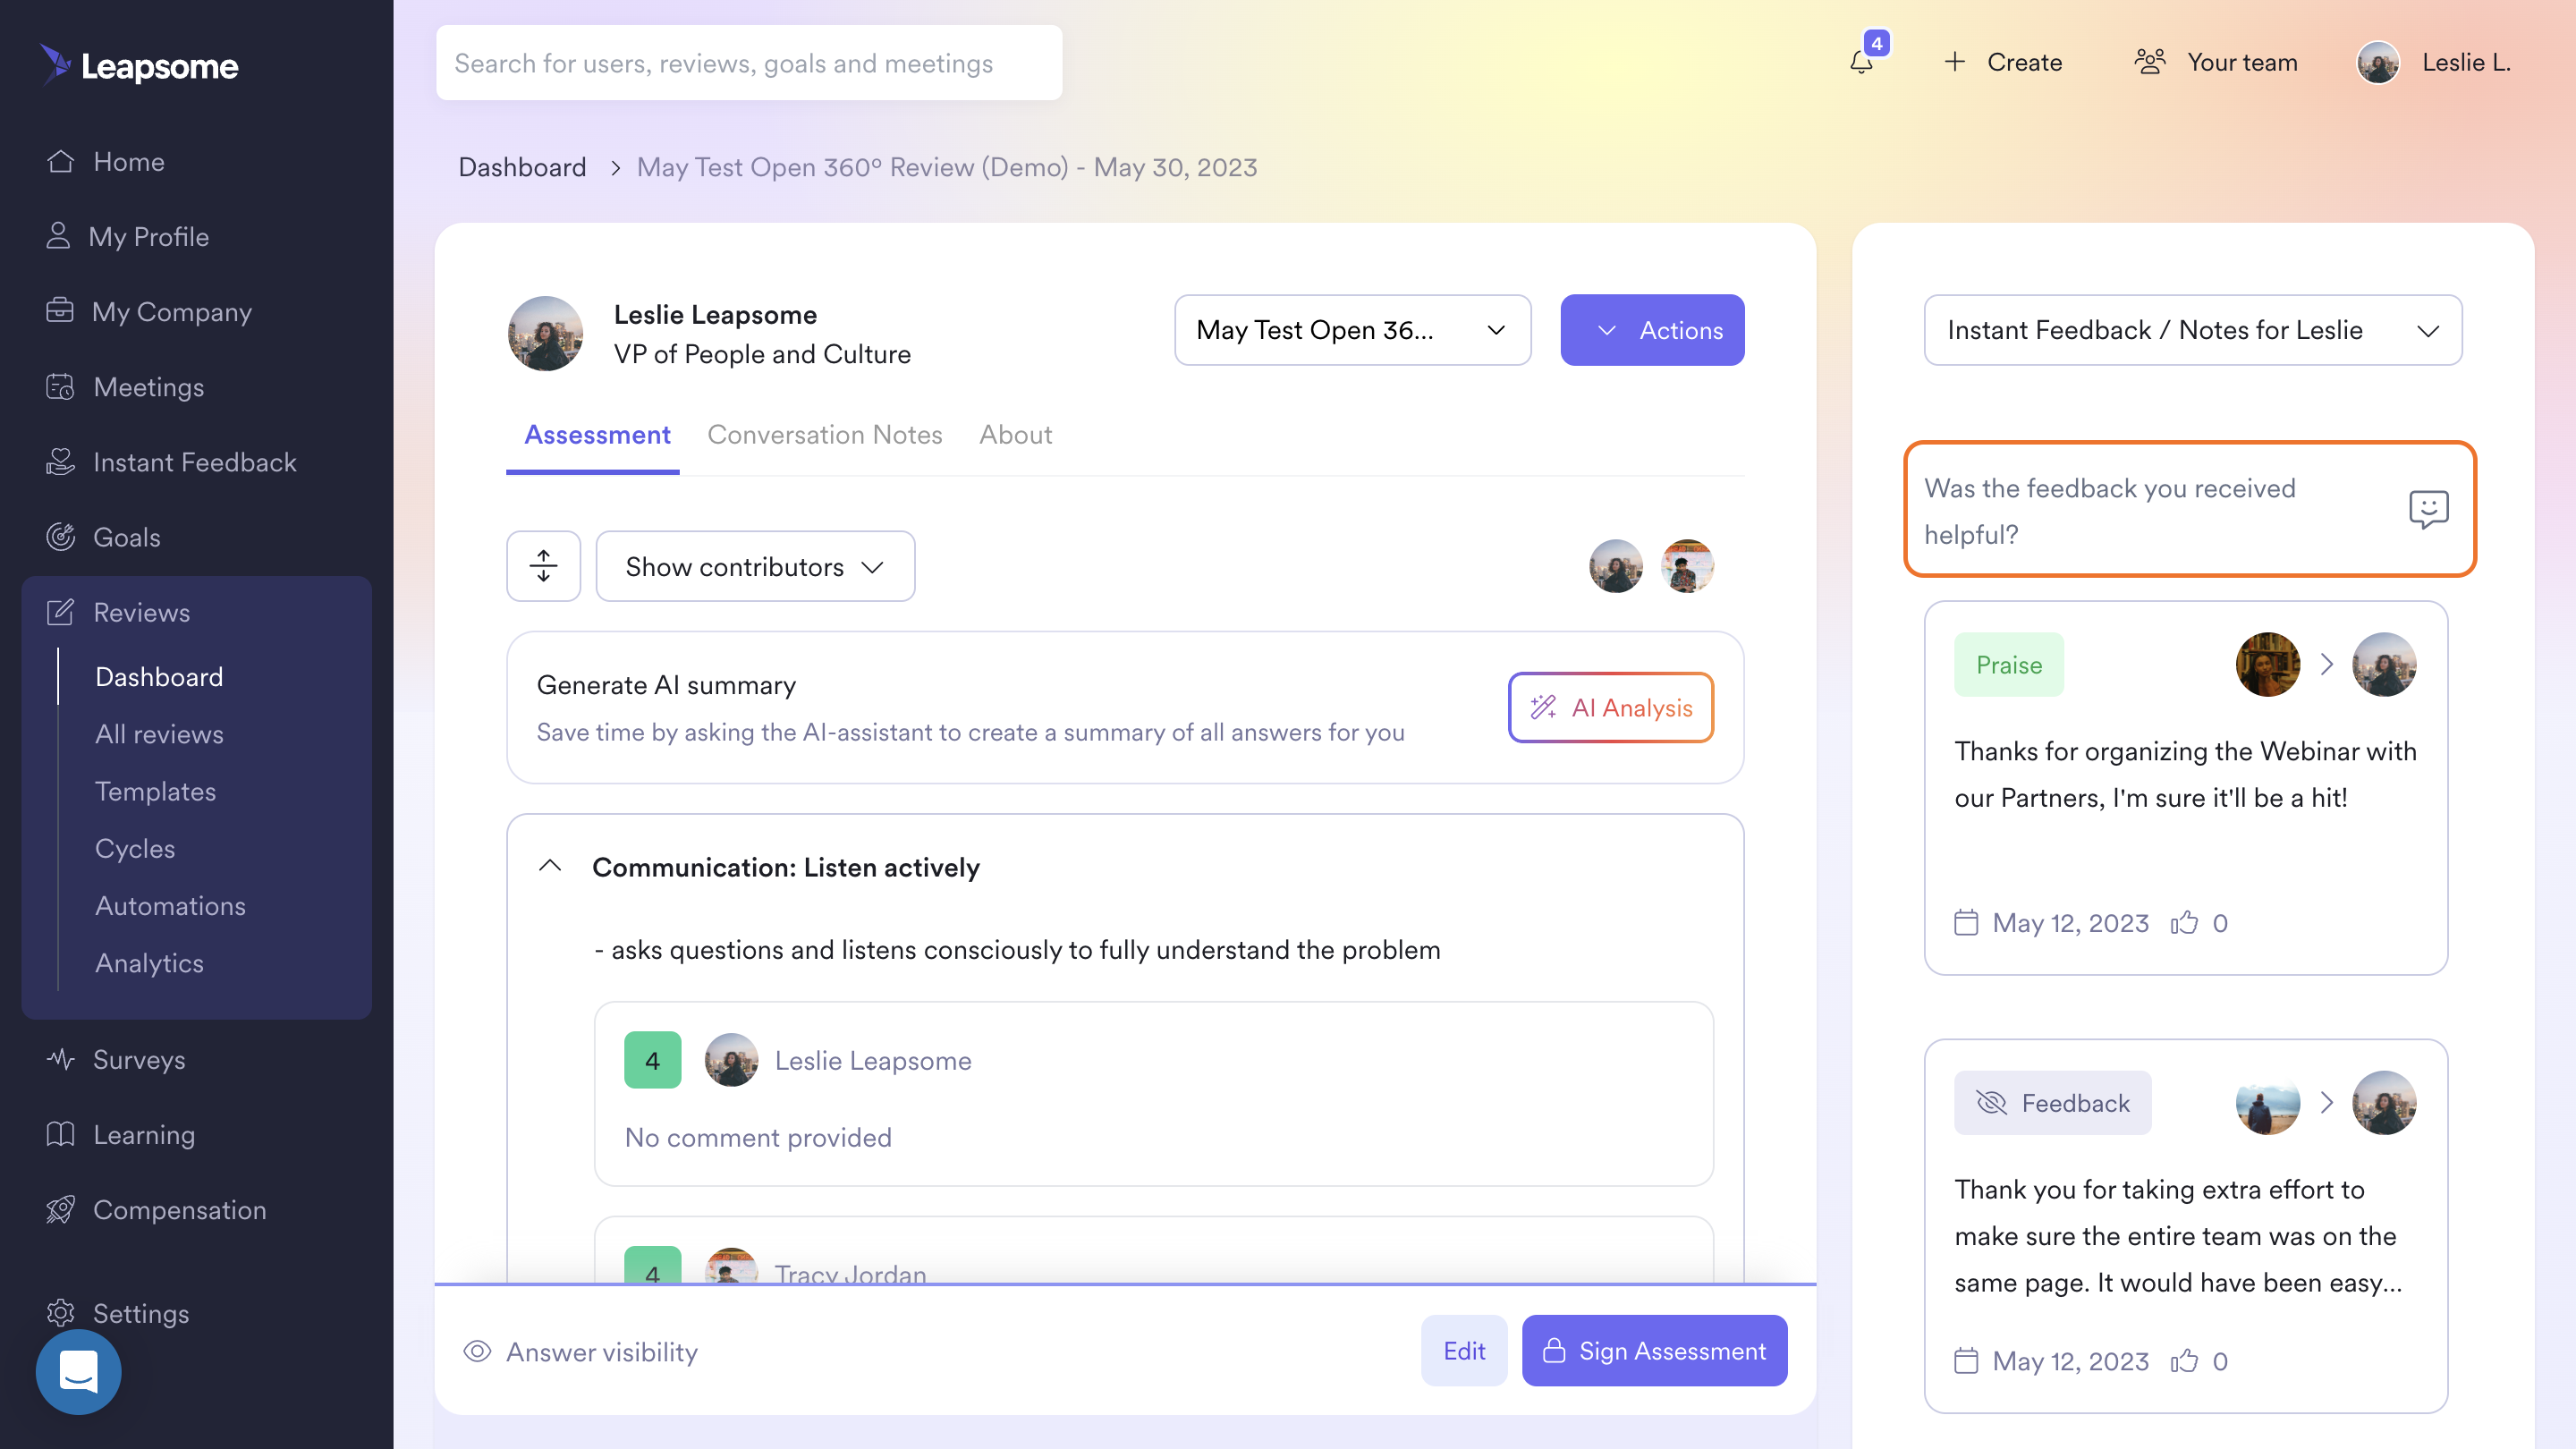2576x1449 pixels.
Task: Switch to the Assessment tab
Action: [597, 434]
